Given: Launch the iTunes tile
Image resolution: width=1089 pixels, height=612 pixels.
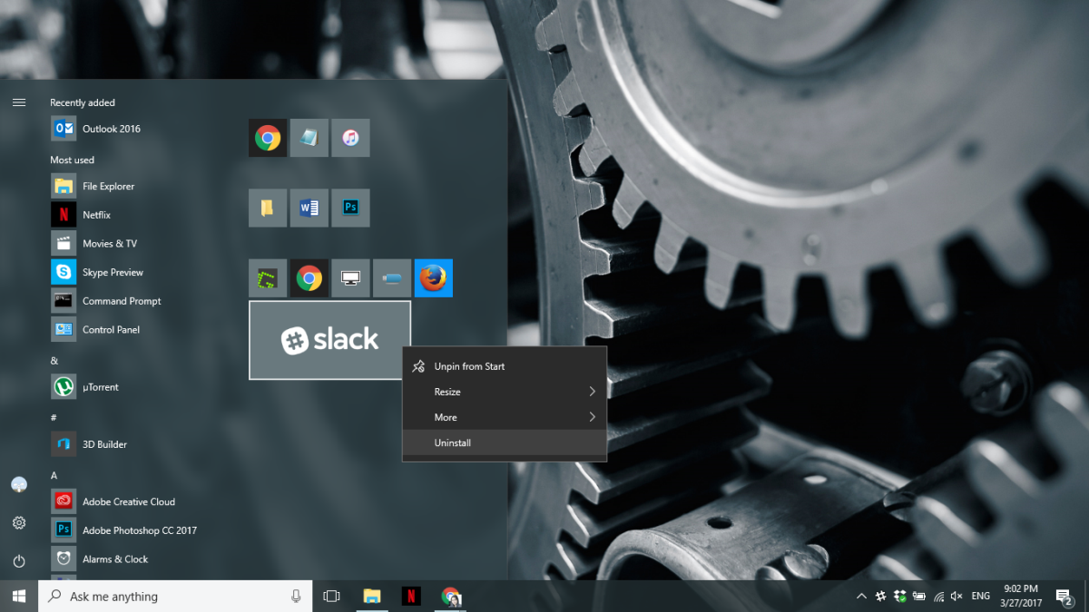Looking at the screenshot, I should tap(350, 138).
